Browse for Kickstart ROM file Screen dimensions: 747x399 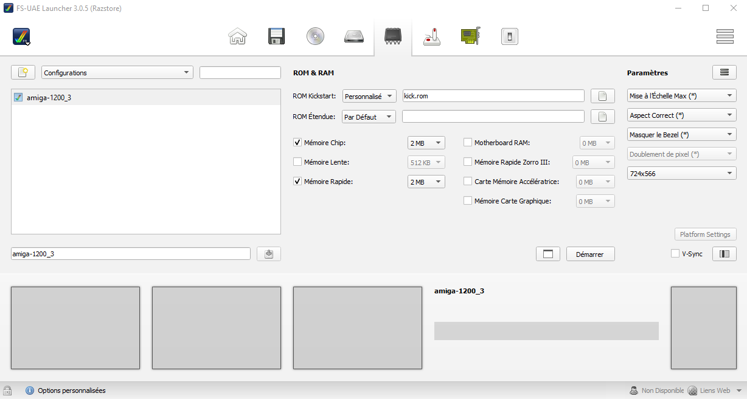[602, 96]
